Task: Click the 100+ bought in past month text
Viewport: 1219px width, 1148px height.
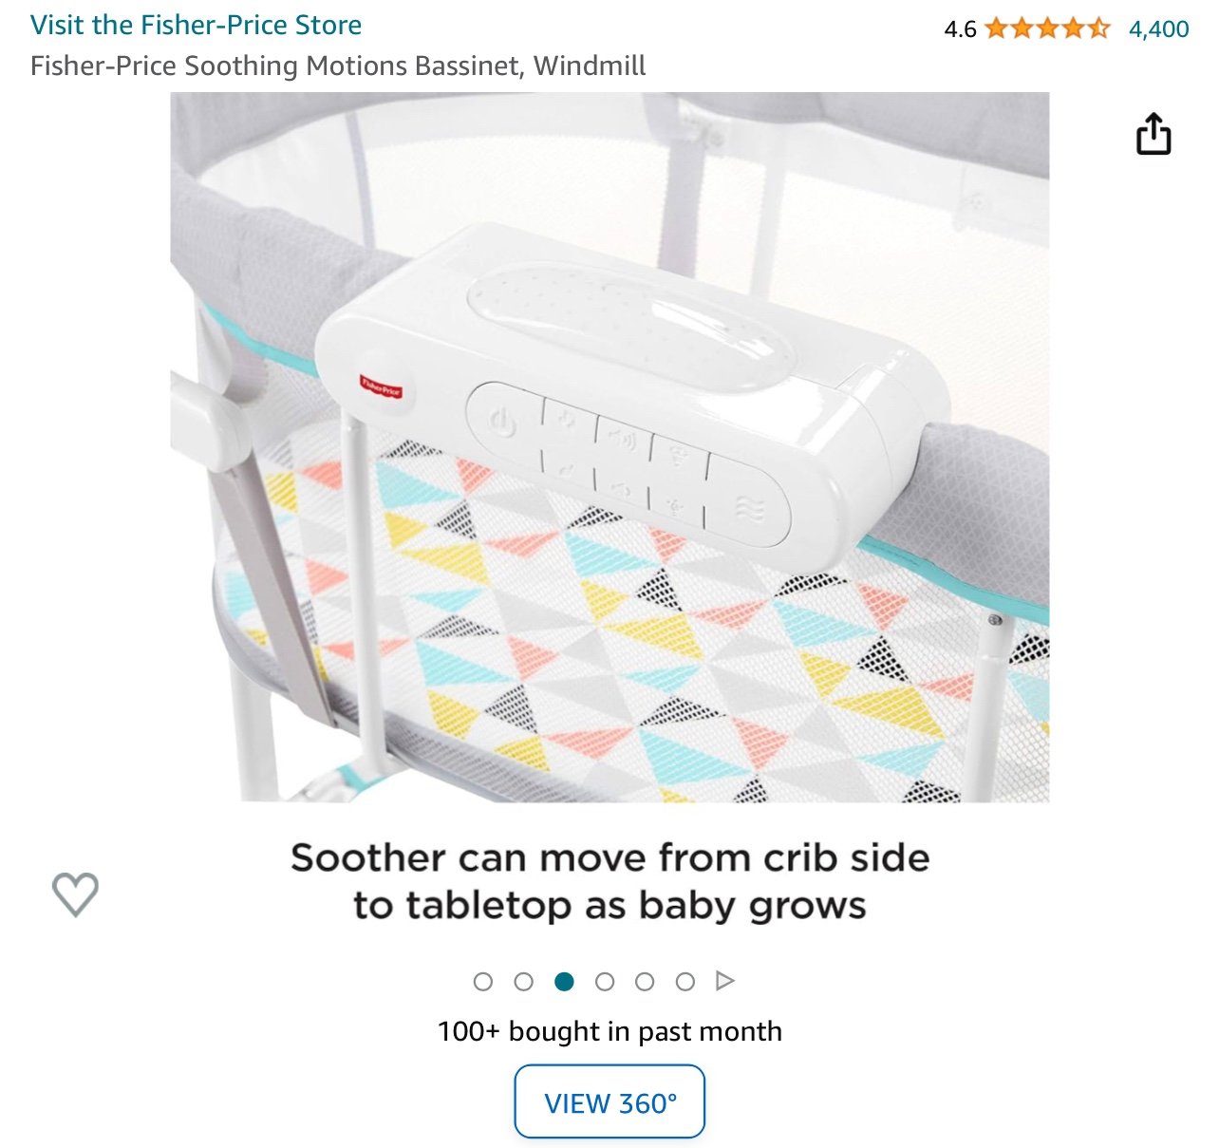Action: click(609, 1031)
